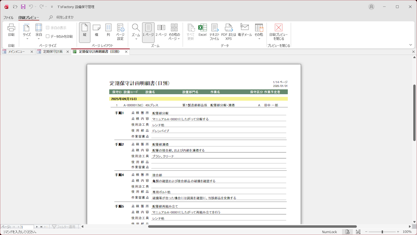Select landscape (横) orientation
The height and width of the screenshot is (235, 417).
point(96,30)
